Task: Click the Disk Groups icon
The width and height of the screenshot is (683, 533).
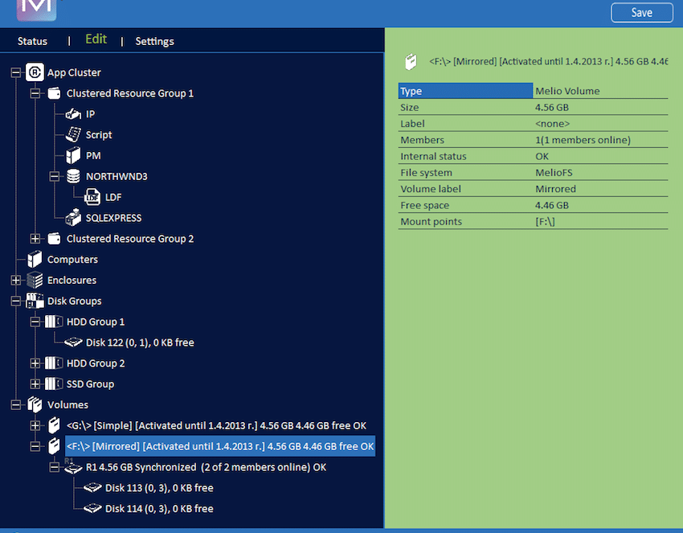Action: (x=35, y=301)
